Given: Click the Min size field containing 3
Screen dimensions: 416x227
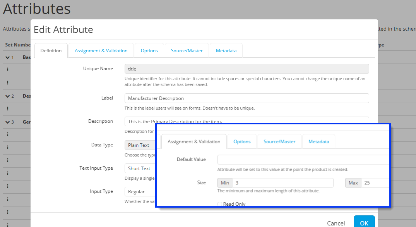Looking at the screenshot, I should tap(282, 183).
